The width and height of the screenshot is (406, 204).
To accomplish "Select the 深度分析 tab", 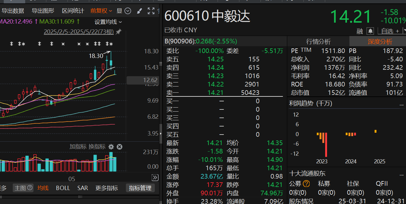I will pyautogui.click(x=380, y=42).
